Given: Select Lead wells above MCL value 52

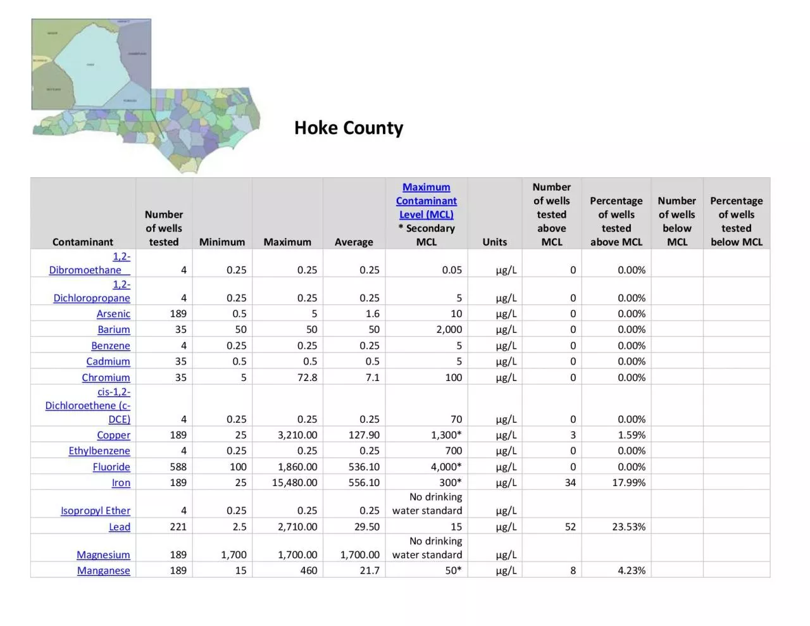Looking at the screenshot, I should click(x=571, y=527).
